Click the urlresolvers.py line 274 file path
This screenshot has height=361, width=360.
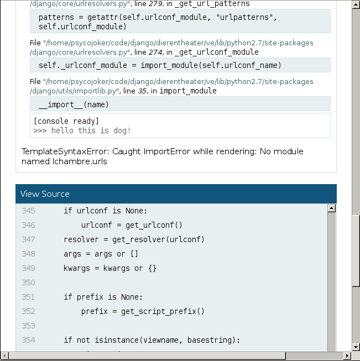171,48
